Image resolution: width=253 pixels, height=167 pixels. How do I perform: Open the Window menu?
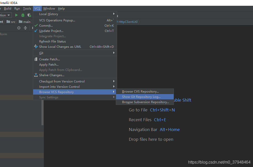[49, 8]
